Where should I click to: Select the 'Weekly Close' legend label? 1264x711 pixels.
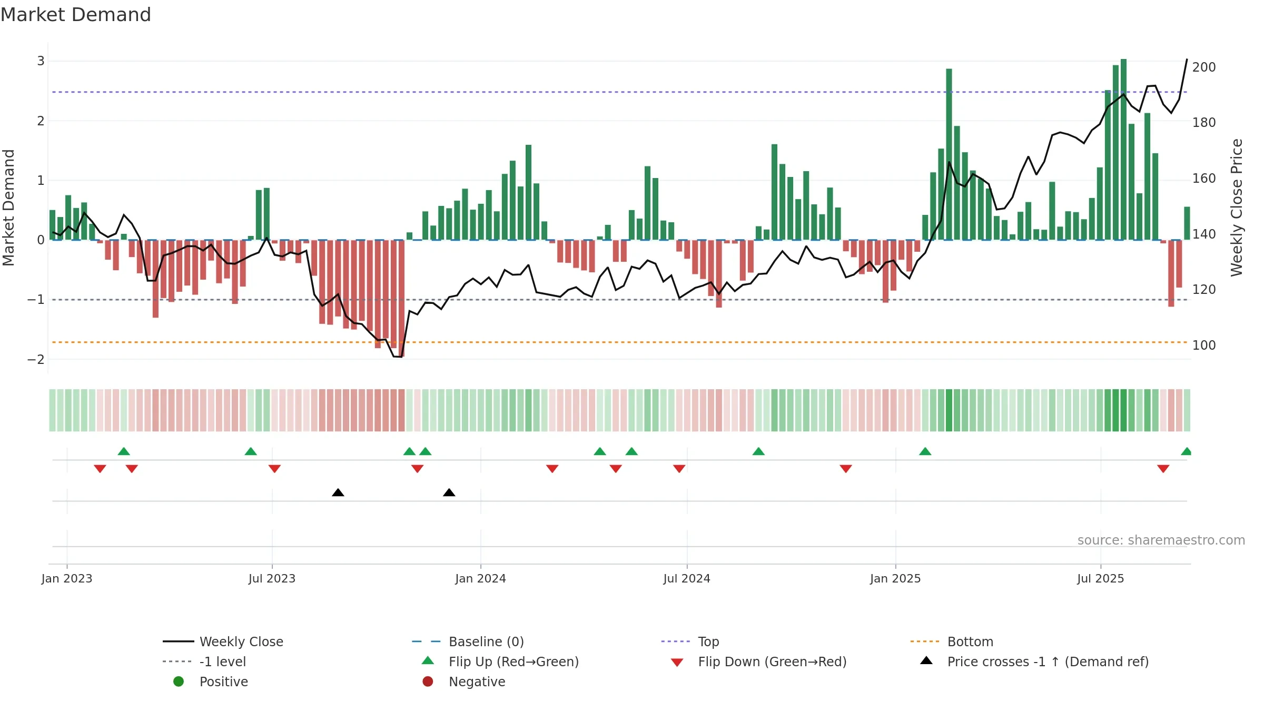click(241, 641)
